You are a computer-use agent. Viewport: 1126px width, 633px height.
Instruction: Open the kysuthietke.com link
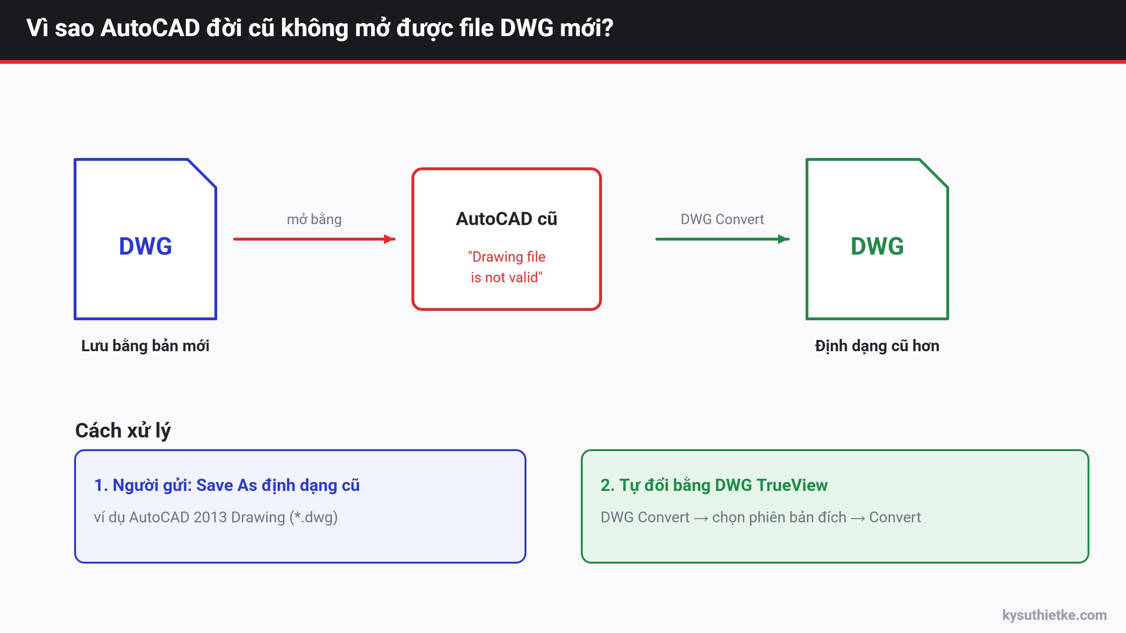tap(1054, 615)
